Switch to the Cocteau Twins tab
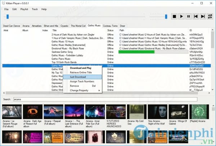Screen dimensions: 216x146 (110, 26)
